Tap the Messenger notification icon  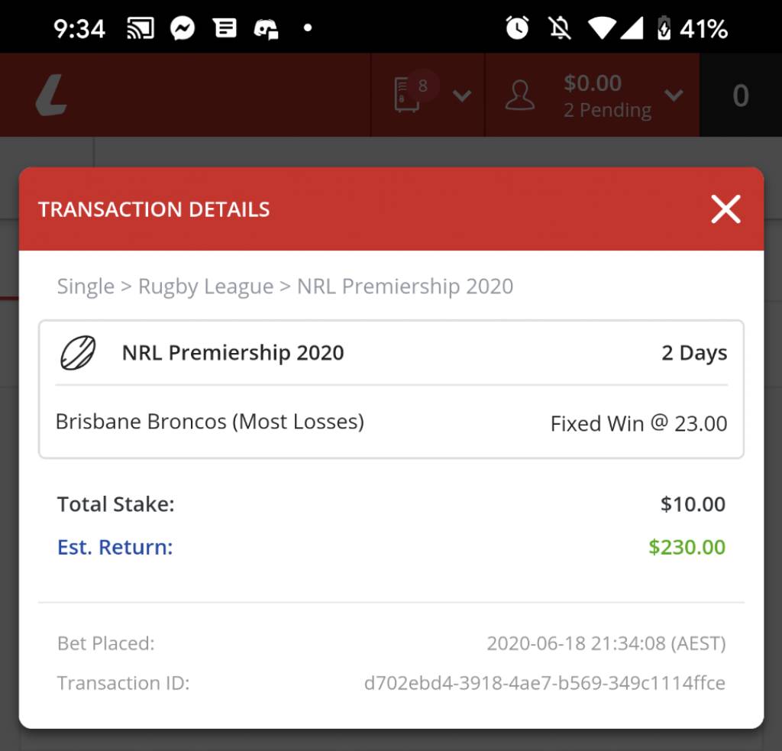pyautogui.click(x=183, y=28)
